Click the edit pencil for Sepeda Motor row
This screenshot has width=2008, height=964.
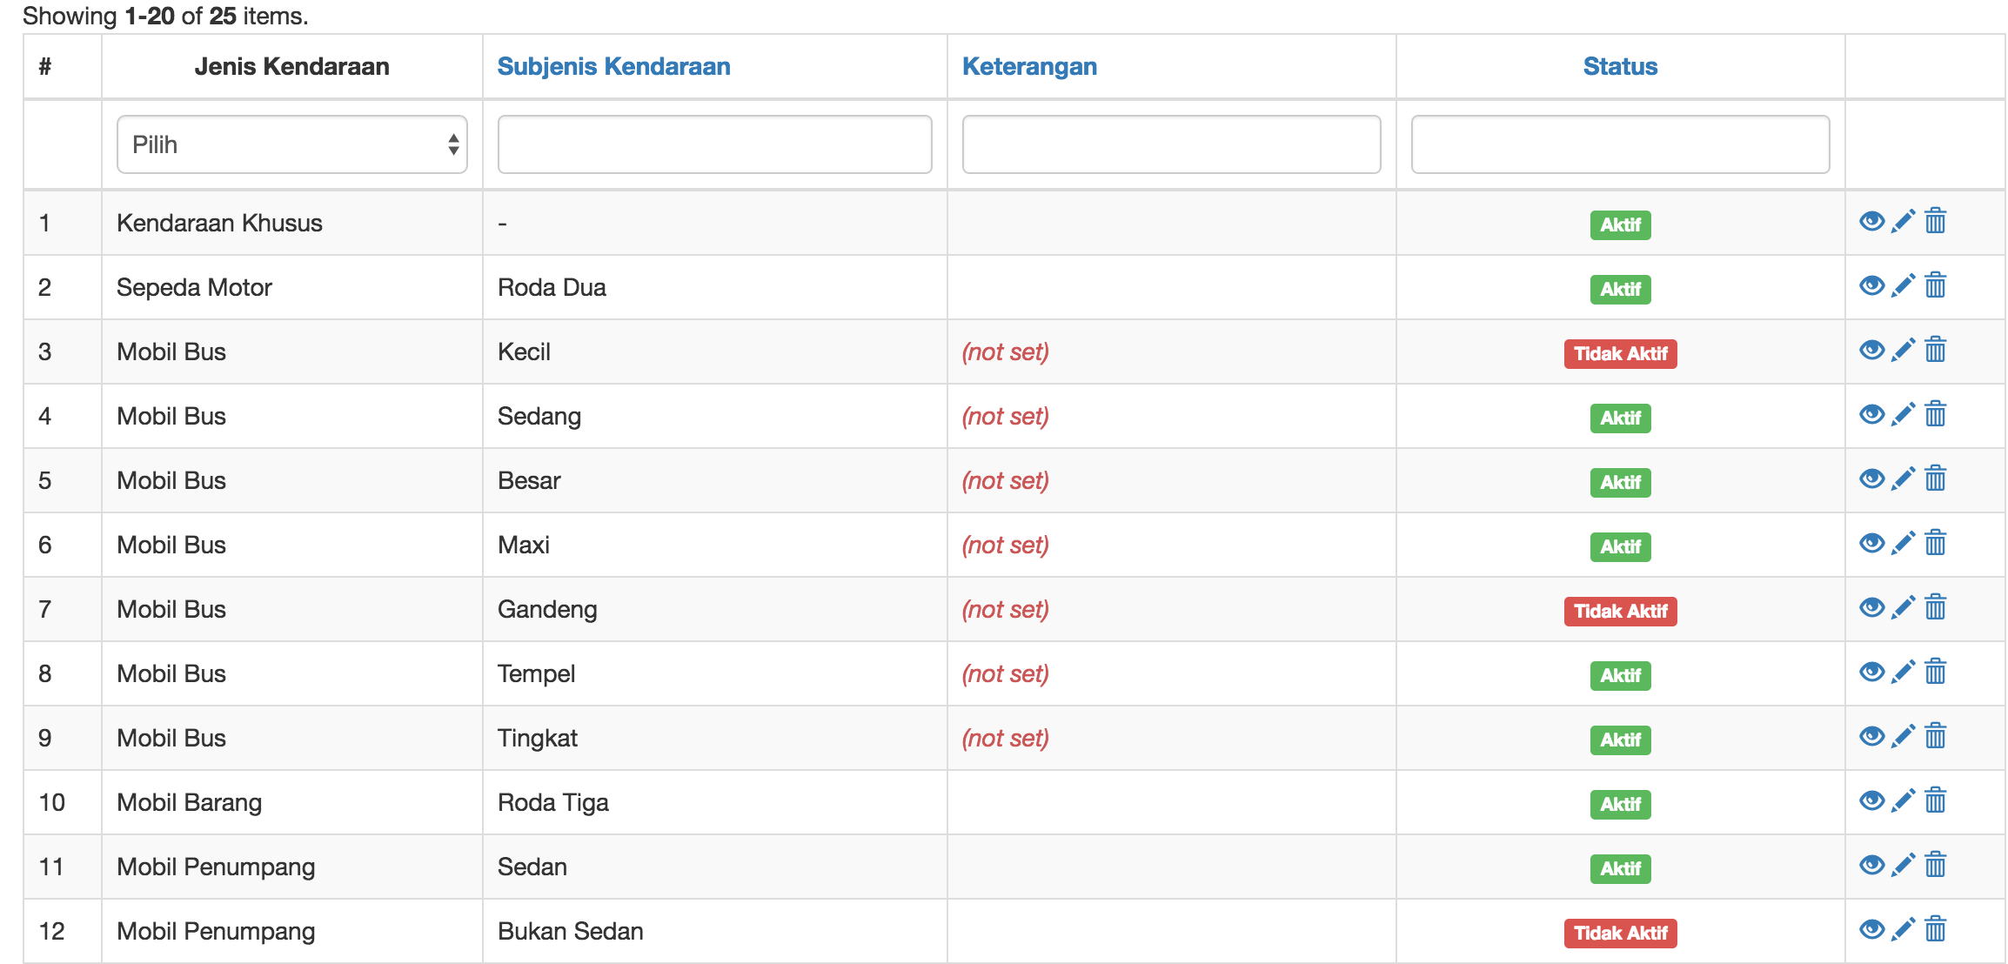pos(1903,286)
